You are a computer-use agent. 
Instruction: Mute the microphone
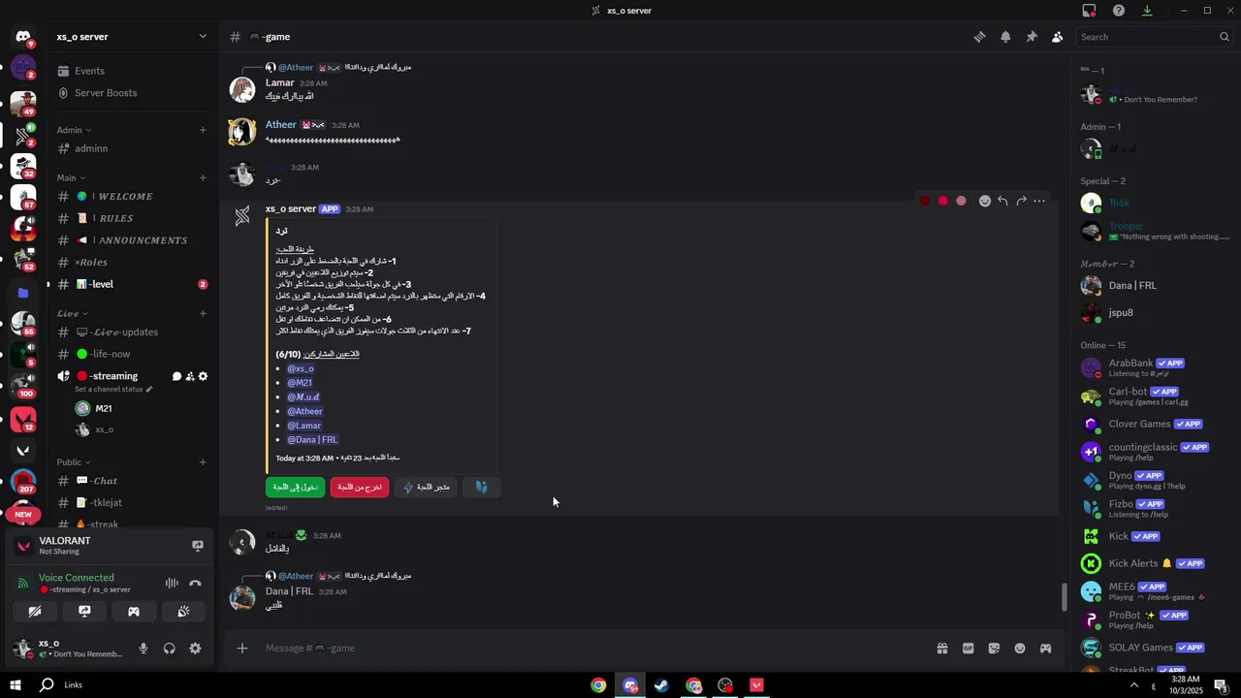(x=143, y=649)
